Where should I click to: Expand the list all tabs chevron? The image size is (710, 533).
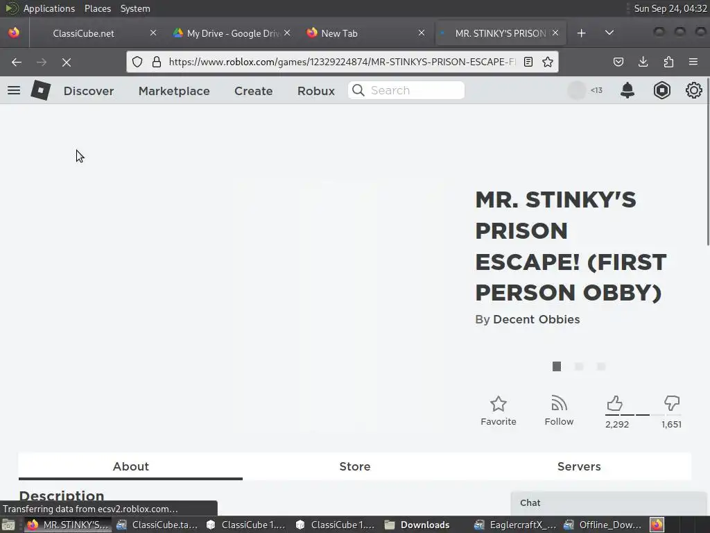pyautogui.click(x=609, y=33)
